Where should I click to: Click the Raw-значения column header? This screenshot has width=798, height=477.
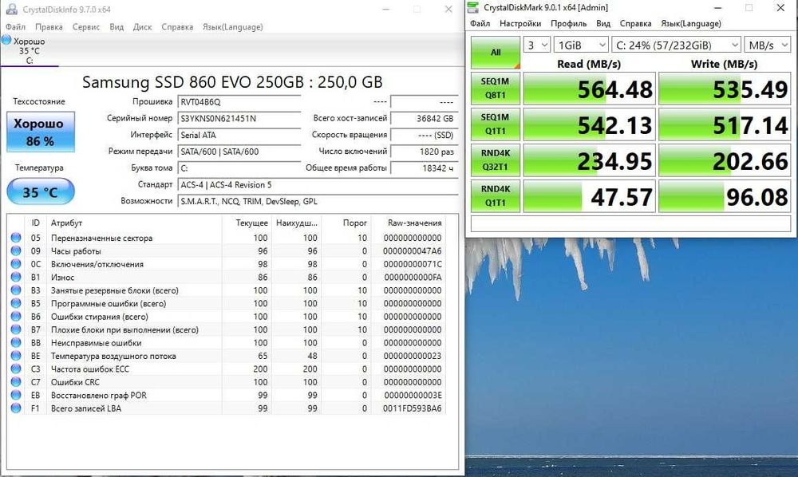tap(409, 223)
